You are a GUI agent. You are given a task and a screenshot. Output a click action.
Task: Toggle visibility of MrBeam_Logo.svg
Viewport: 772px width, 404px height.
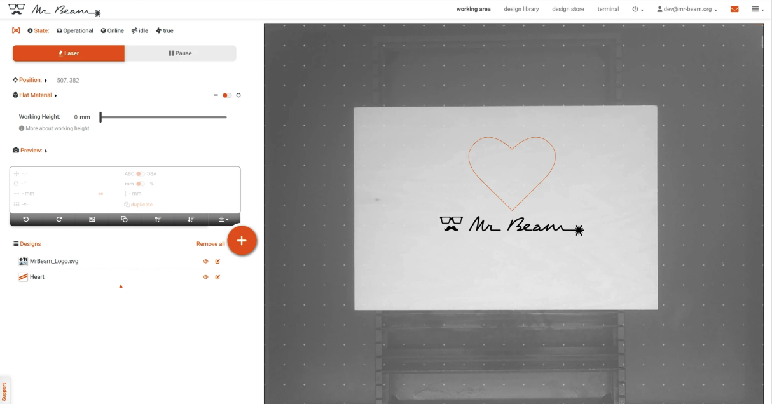click(x=205, y=261)
